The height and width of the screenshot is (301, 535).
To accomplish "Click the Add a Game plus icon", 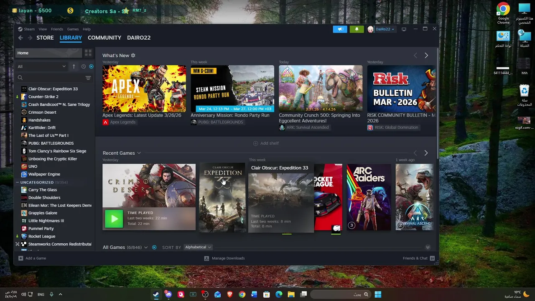I will coord(20,258).
